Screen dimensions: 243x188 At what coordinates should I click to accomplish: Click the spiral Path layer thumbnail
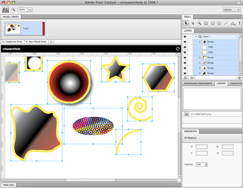(205, 52)
